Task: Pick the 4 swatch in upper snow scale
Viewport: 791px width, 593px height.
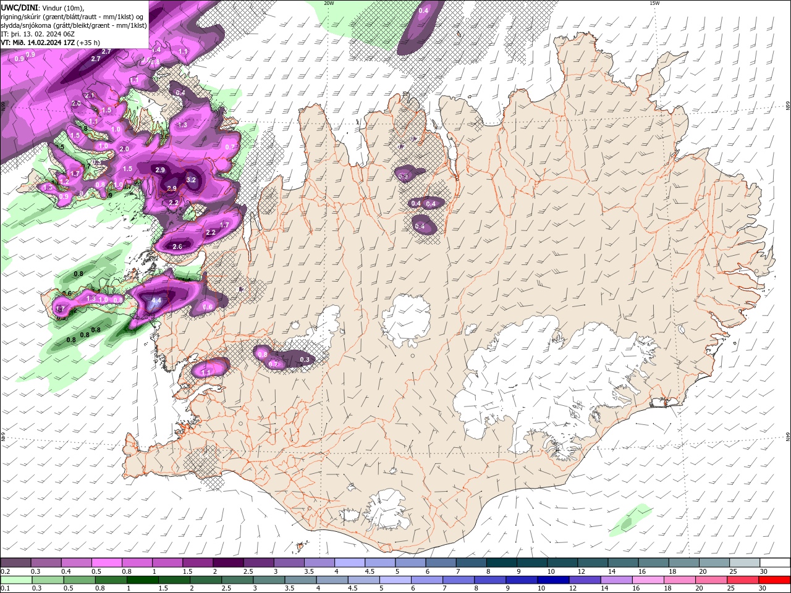Action: point(350,563)
